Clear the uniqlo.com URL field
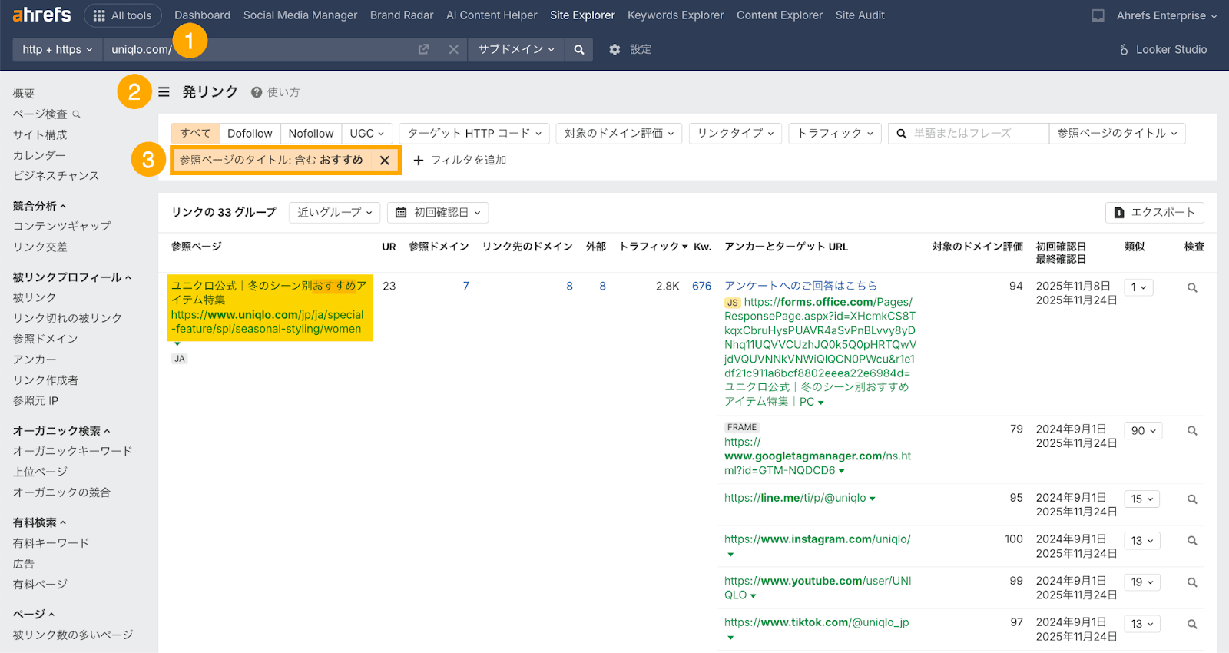 [x=454, y=49]
